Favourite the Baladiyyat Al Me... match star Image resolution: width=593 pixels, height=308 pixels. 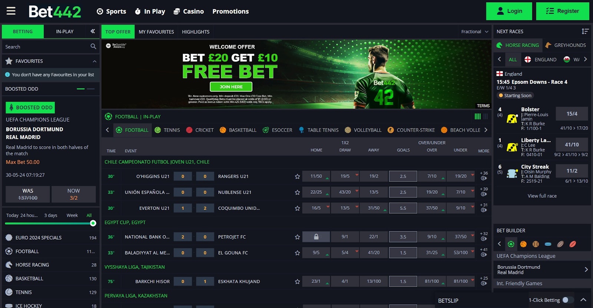pos(297,253)
